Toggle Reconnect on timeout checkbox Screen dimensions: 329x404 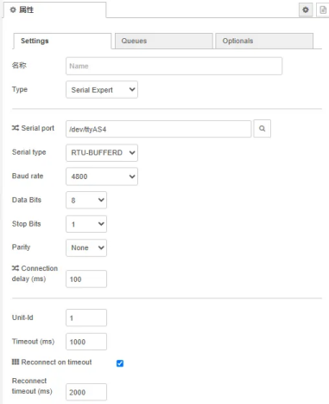point(120,363)
